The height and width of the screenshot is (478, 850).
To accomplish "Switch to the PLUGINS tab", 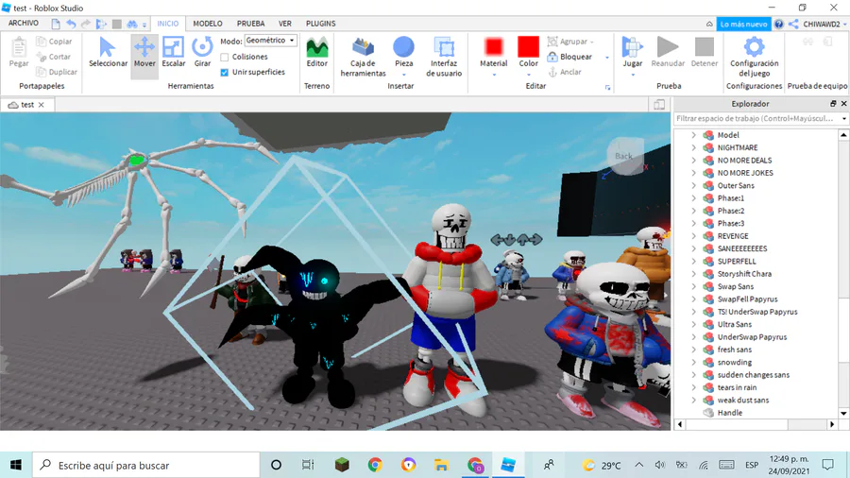I will tap(320, 24).
